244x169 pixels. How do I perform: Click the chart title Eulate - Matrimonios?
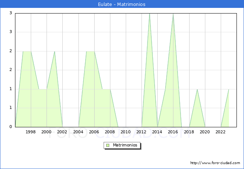(122, 5)
